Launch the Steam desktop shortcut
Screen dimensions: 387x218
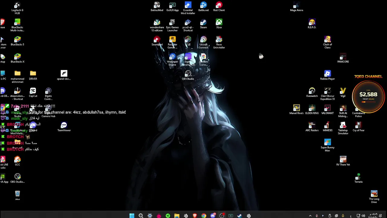pos(203,24)
